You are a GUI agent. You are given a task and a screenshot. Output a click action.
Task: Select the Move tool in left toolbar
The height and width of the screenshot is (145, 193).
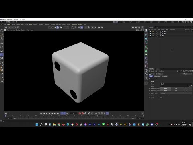pos(2,43)
